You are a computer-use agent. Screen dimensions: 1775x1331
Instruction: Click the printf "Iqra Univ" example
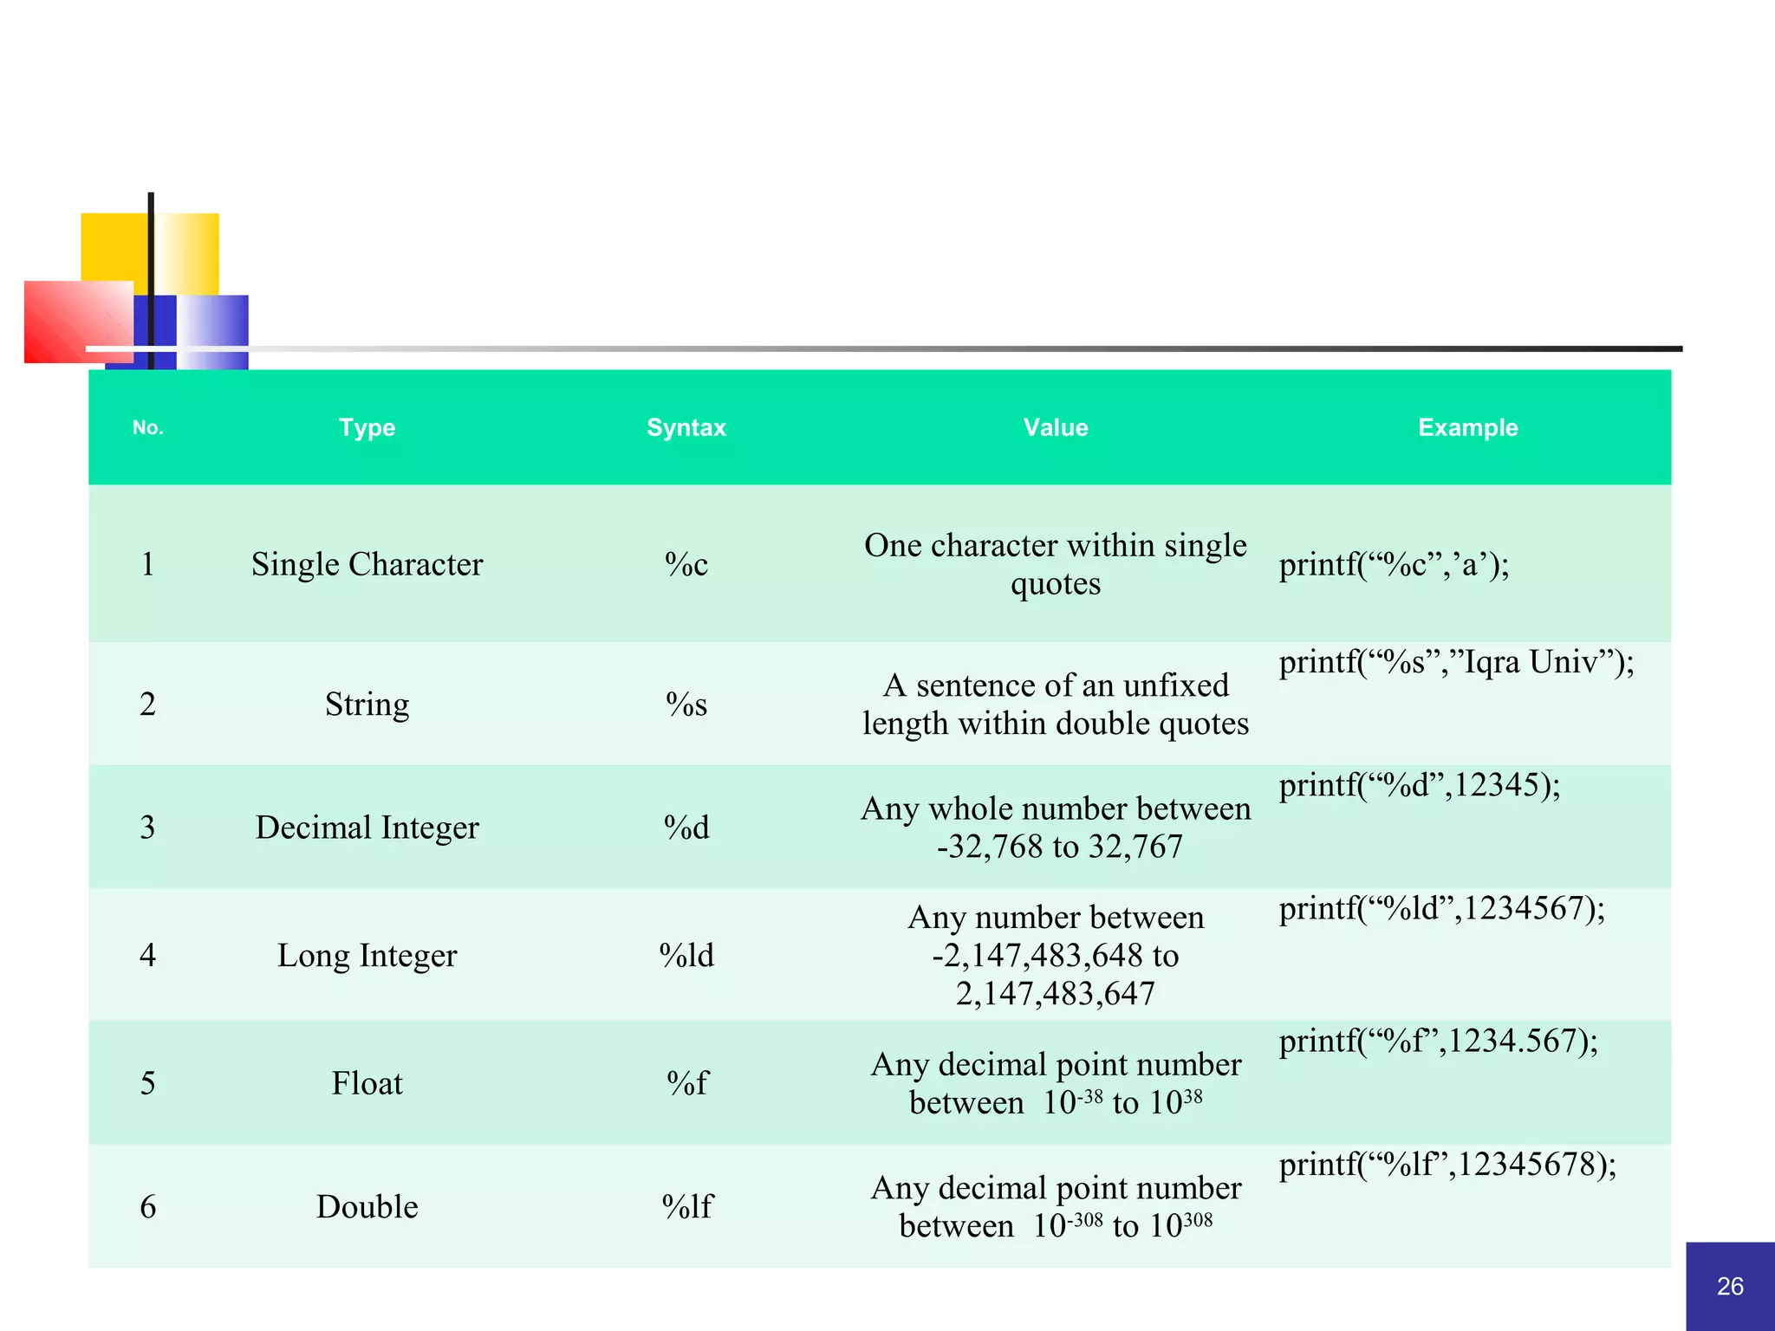1456,662
